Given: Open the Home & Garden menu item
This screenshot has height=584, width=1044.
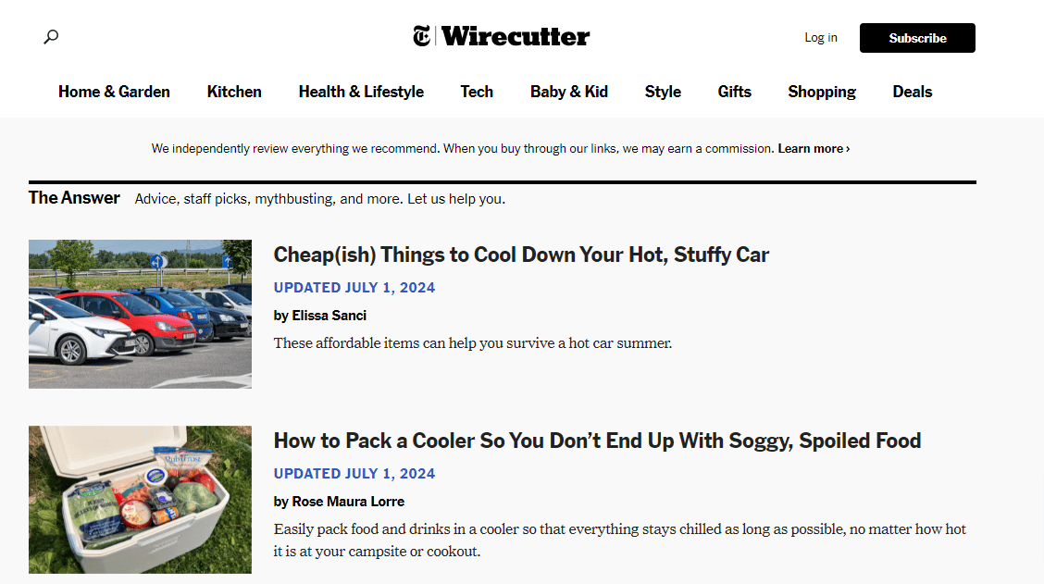Looking at the screenshot, I should 114,92.
